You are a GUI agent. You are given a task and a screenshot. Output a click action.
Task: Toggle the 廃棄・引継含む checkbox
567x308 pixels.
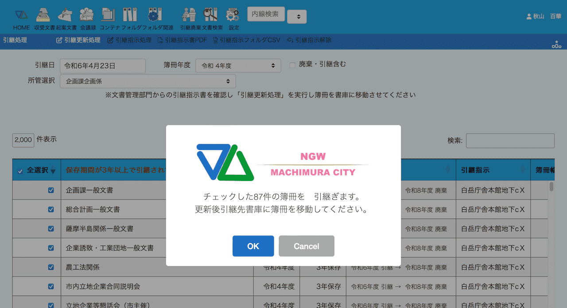click(292, 65)
